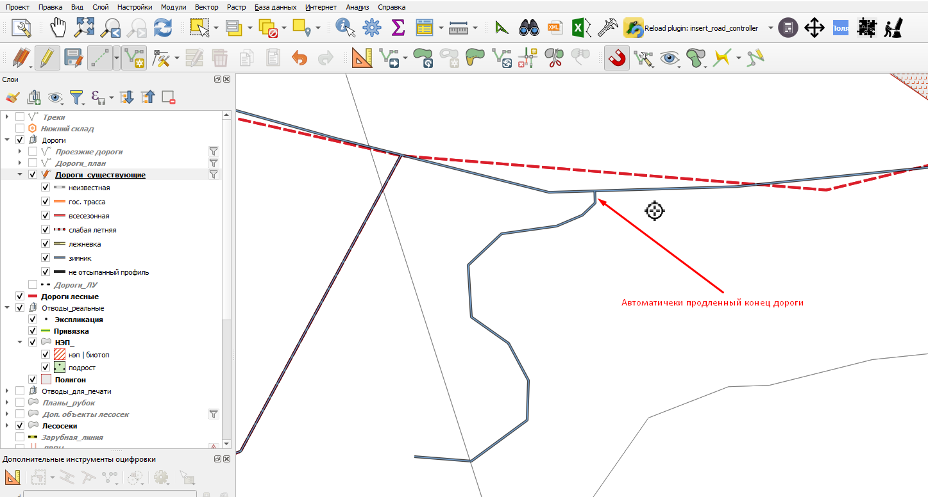Select the Полигон layer in tree
This screenshot has height=497, width=928.
point(71,380)
